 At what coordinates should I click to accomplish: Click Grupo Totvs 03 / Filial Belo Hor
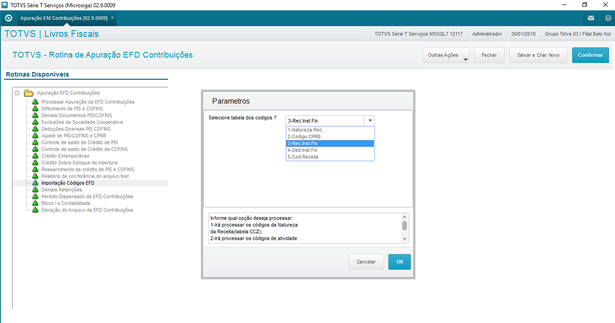click(578, 34)
